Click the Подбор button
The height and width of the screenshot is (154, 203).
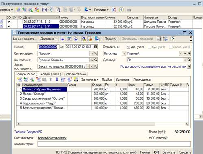107,79
